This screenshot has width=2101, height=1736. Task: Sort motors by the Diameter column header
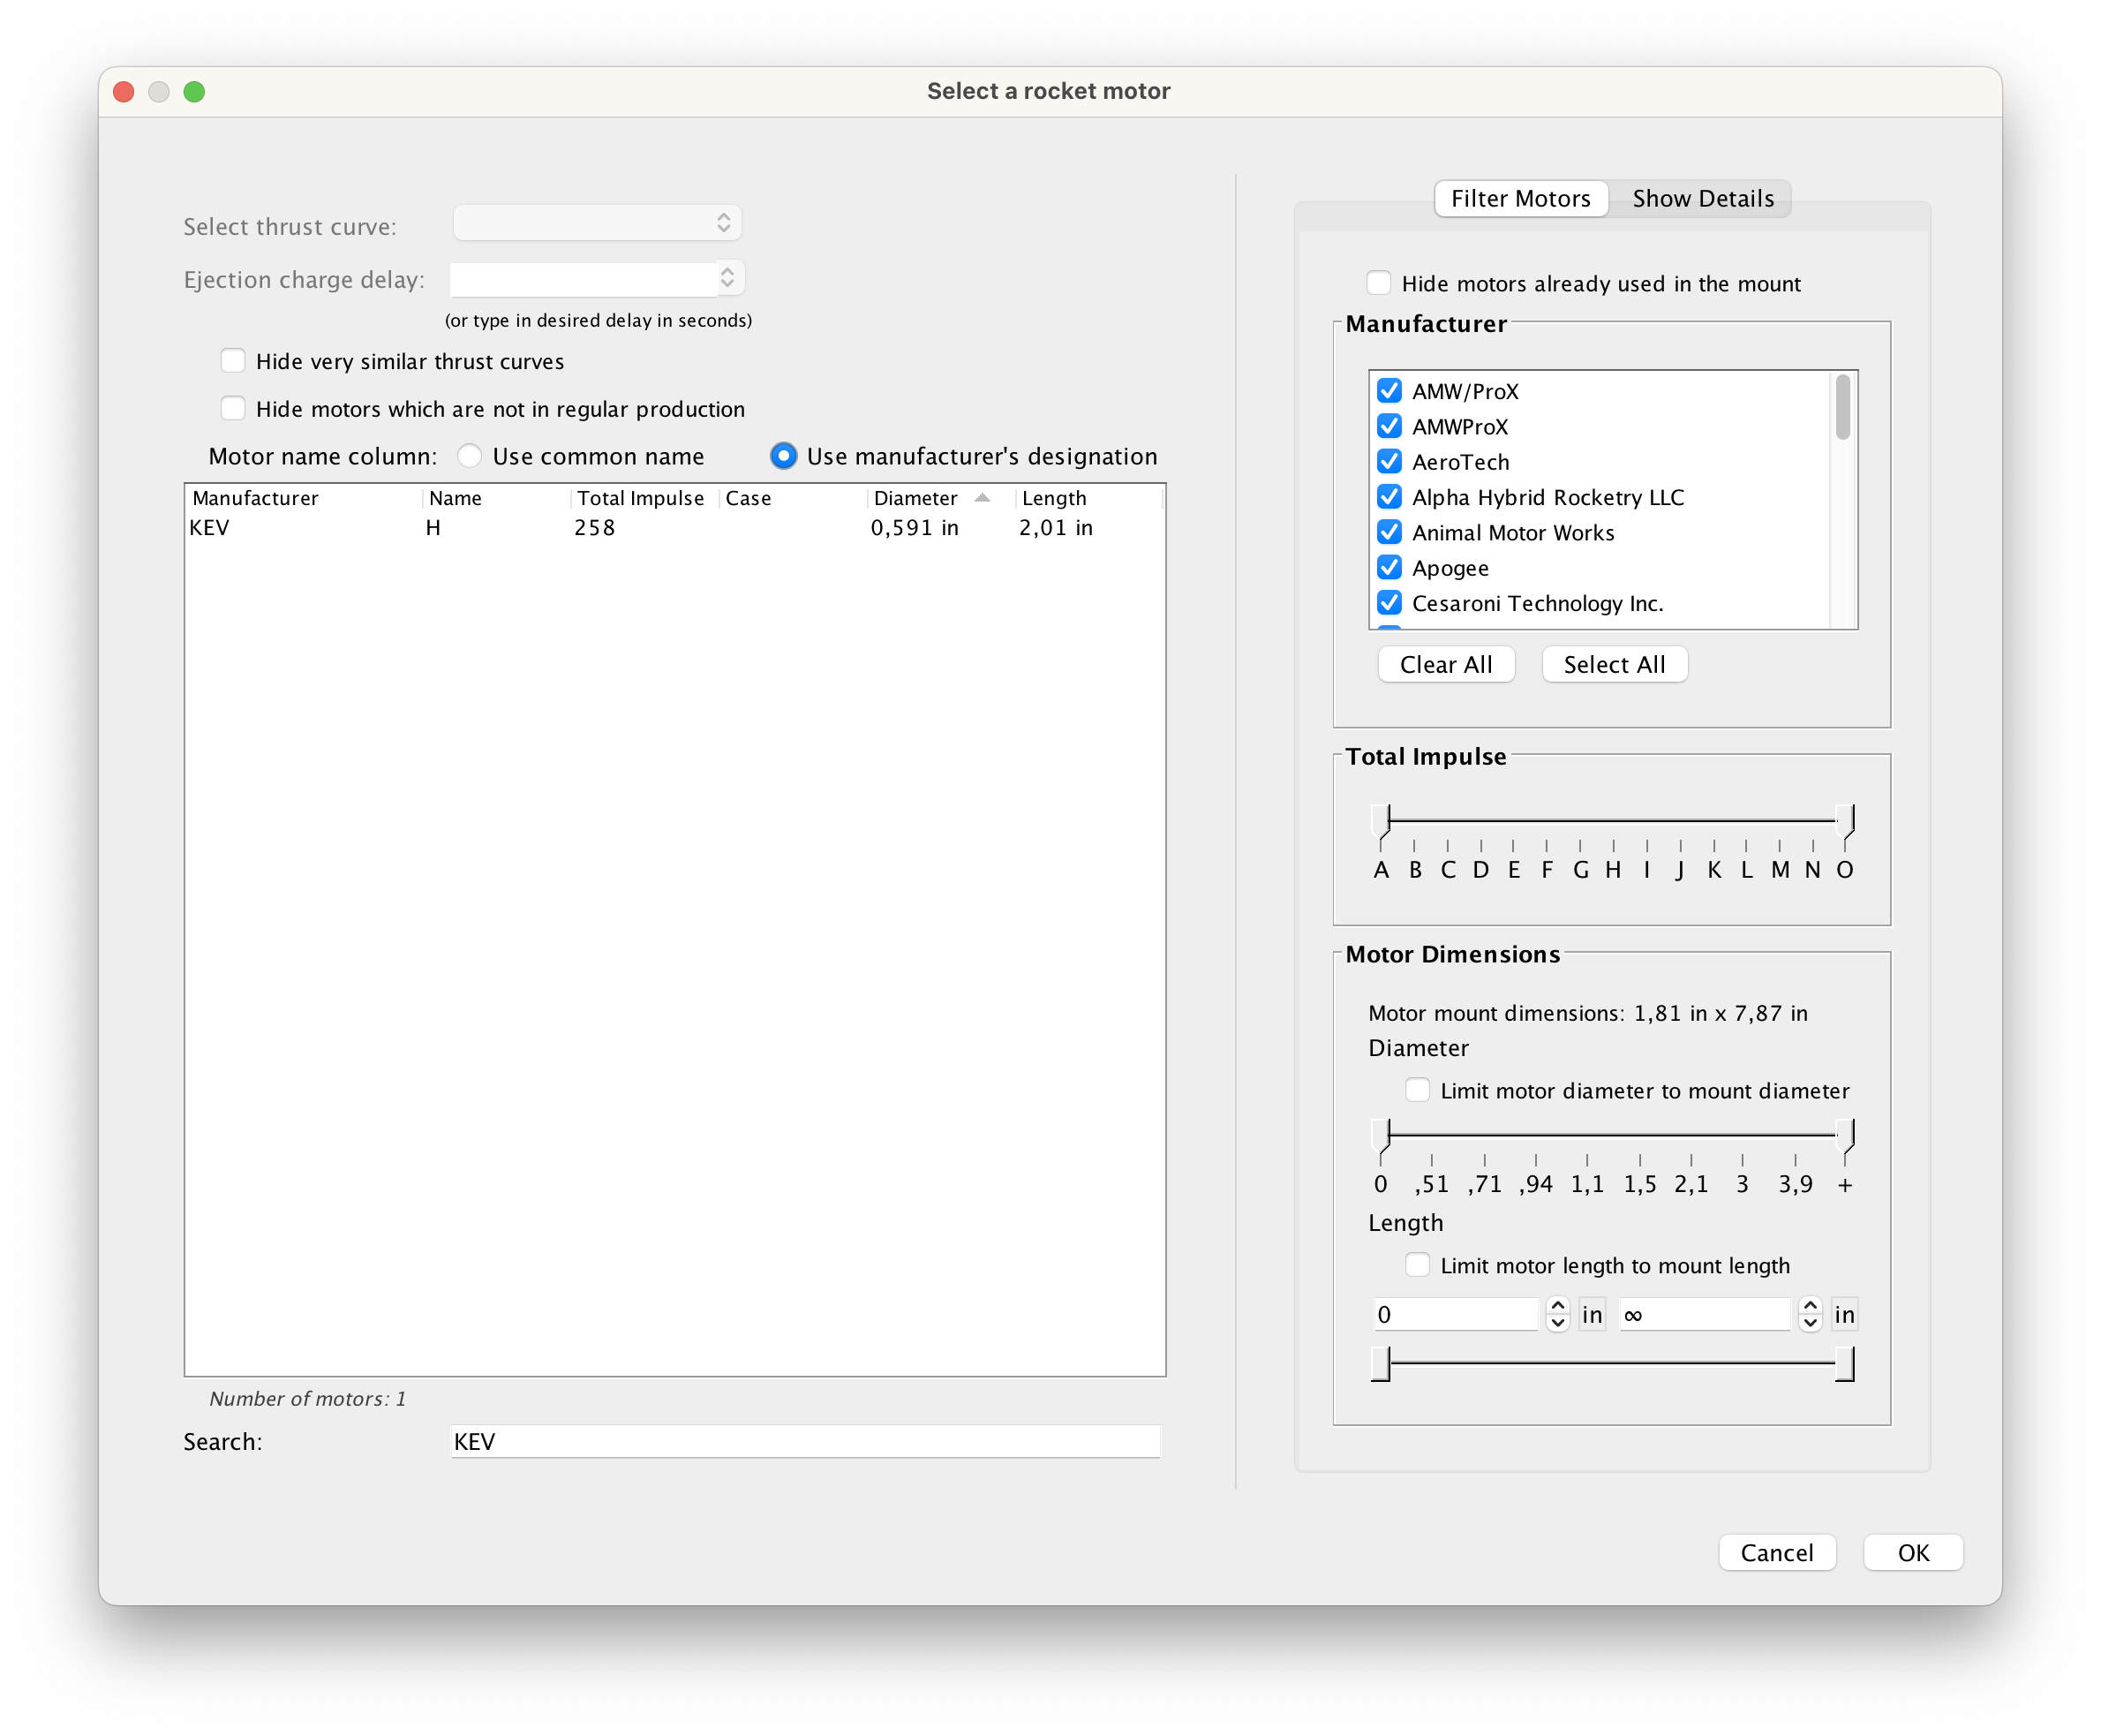click(x=915, y=497)
